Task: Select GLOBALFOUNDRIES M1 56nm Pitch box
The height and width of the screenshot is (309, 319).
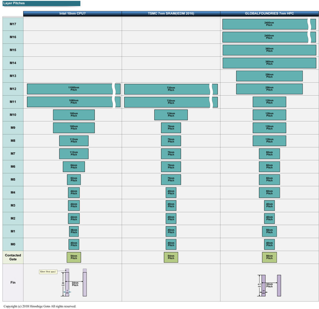Action: [x=270, y=231]
